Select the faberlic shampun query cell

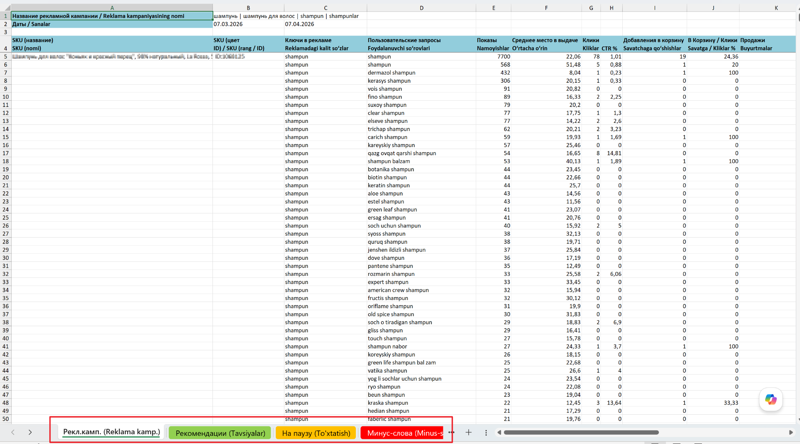[421, 419]
